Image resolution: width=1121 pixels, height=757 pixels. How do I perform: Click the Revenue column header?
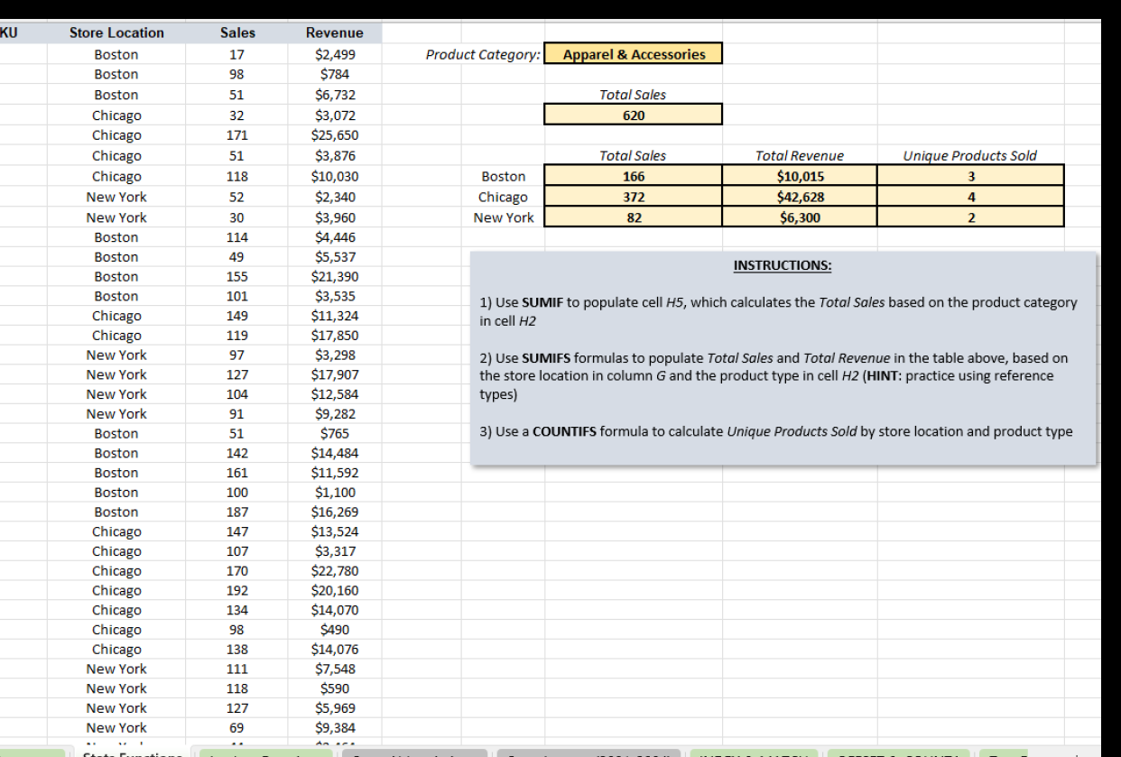click(335, 32)
